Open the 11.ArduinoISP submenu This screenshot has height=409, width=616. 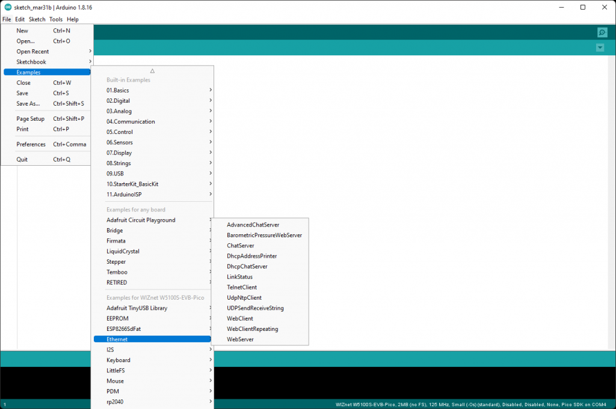(152, 195)
